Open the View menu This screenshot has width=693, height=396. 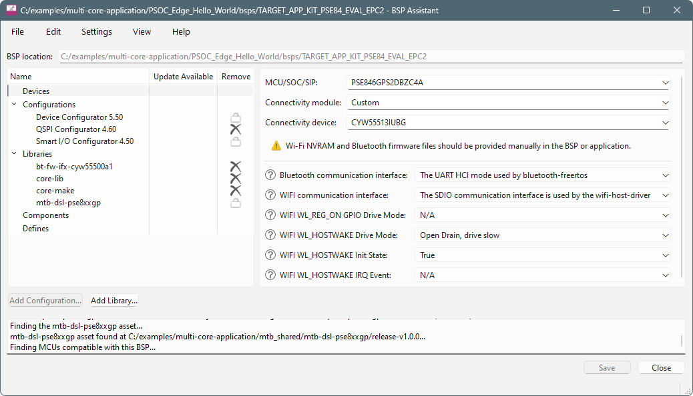tap(142, 31)
